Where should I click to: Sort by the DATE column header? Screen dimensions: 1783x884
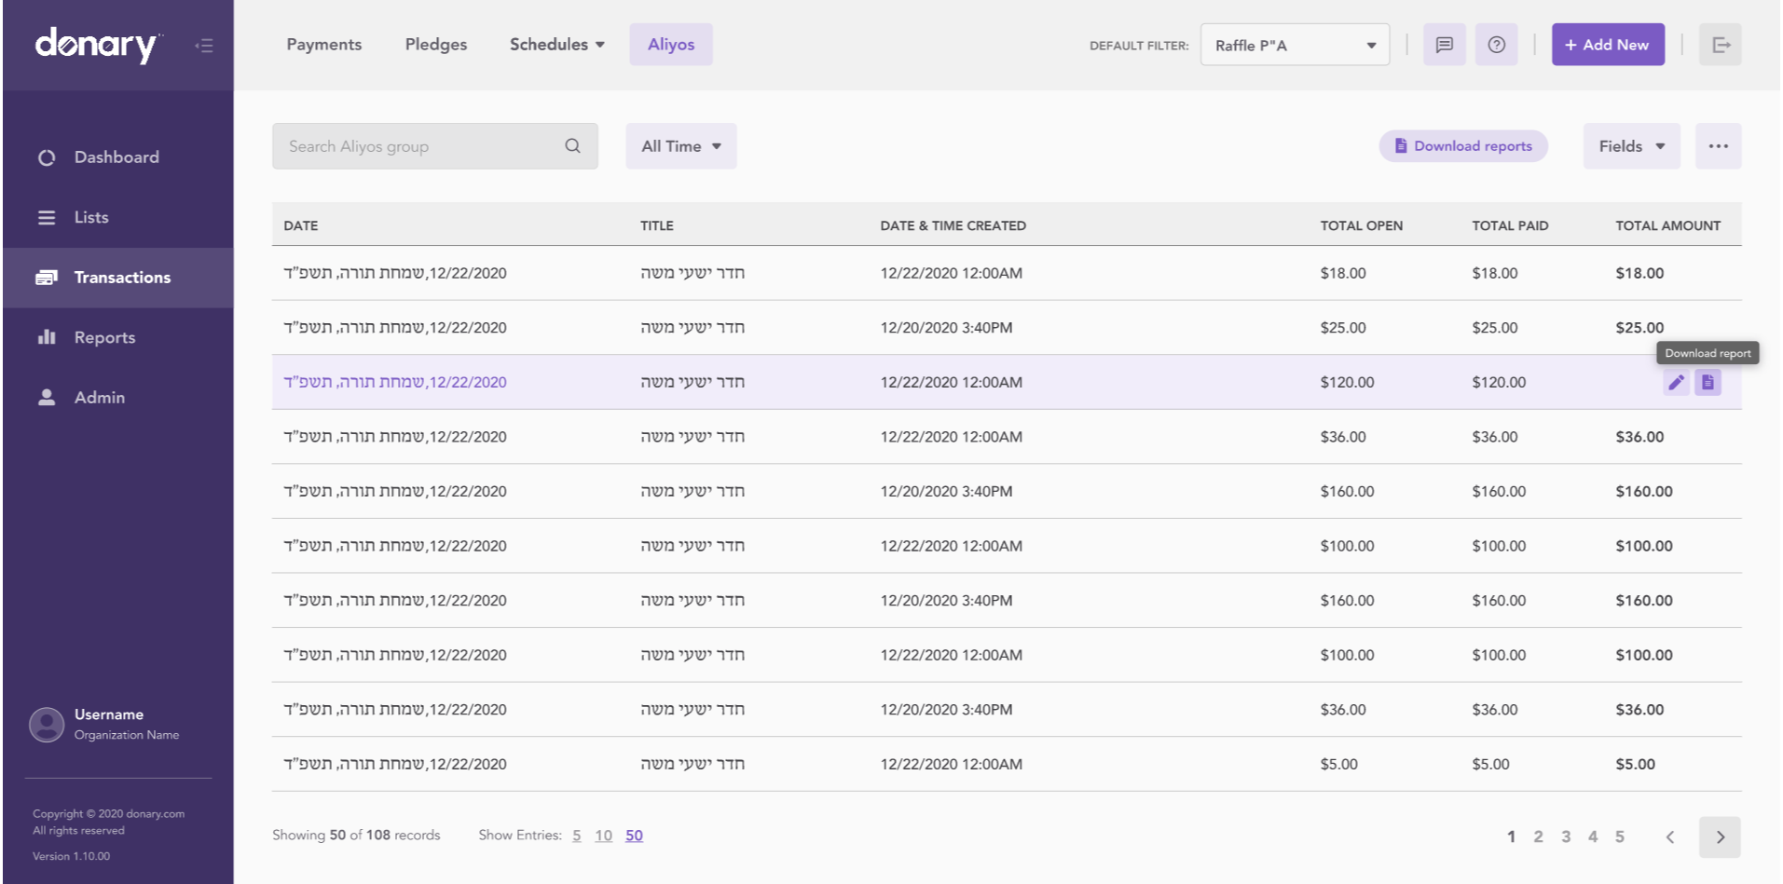coord(300,225)
